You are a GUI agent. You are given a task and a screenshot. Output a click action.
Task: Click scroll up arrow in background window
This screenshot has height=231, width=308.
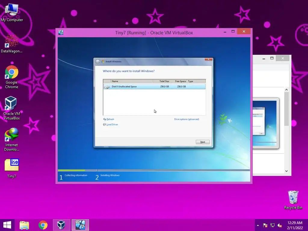(x=286, y=90)
